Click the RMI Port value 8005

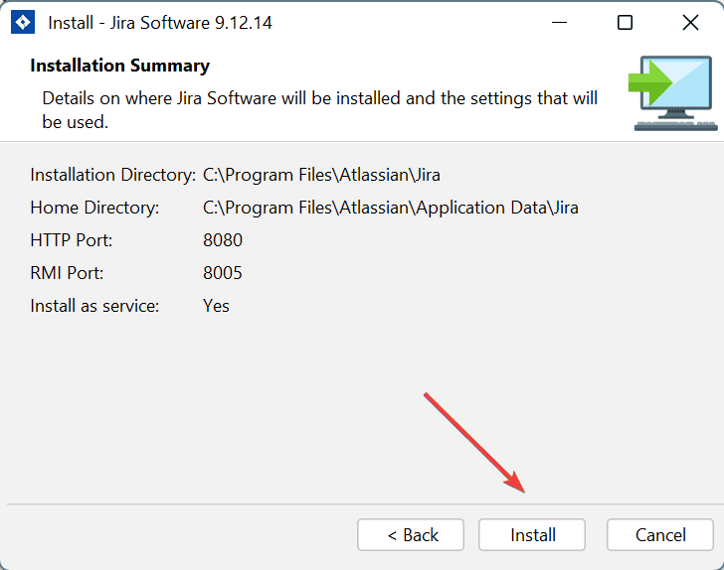point(223,273)
